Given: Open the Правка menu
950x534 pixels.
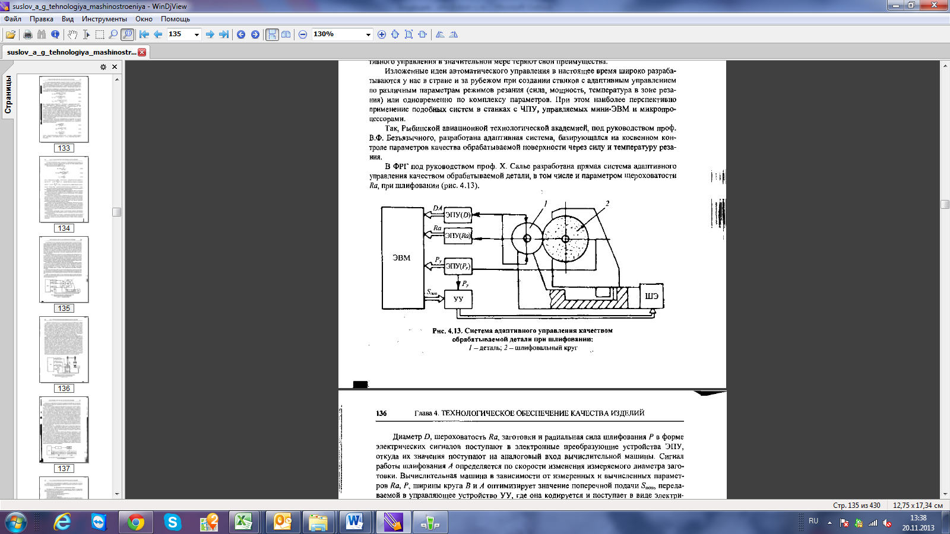Looking at the screenshot, I should (42, 19).
